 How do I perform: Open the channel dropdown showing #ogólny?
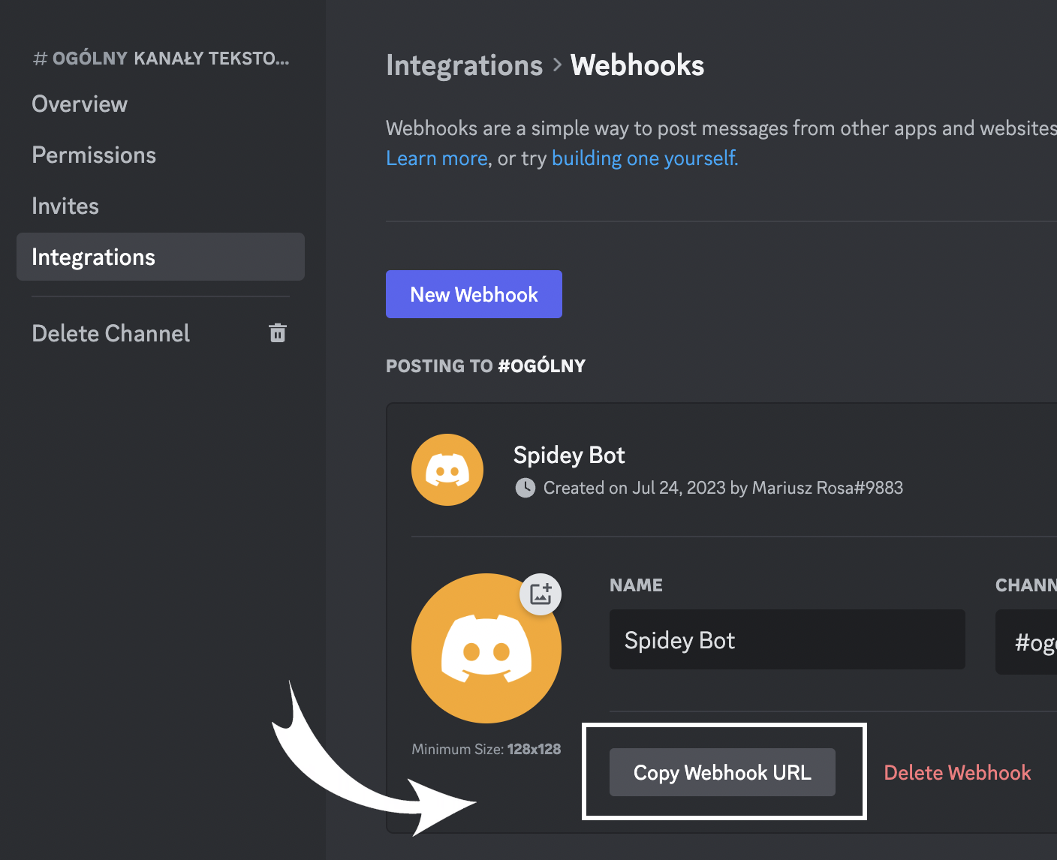pyautogui.click(x=1036, y=642)
